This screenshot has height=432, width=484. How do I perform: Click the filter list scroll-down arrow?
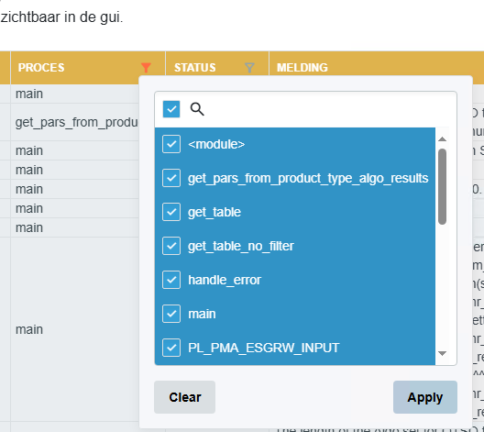442,353
